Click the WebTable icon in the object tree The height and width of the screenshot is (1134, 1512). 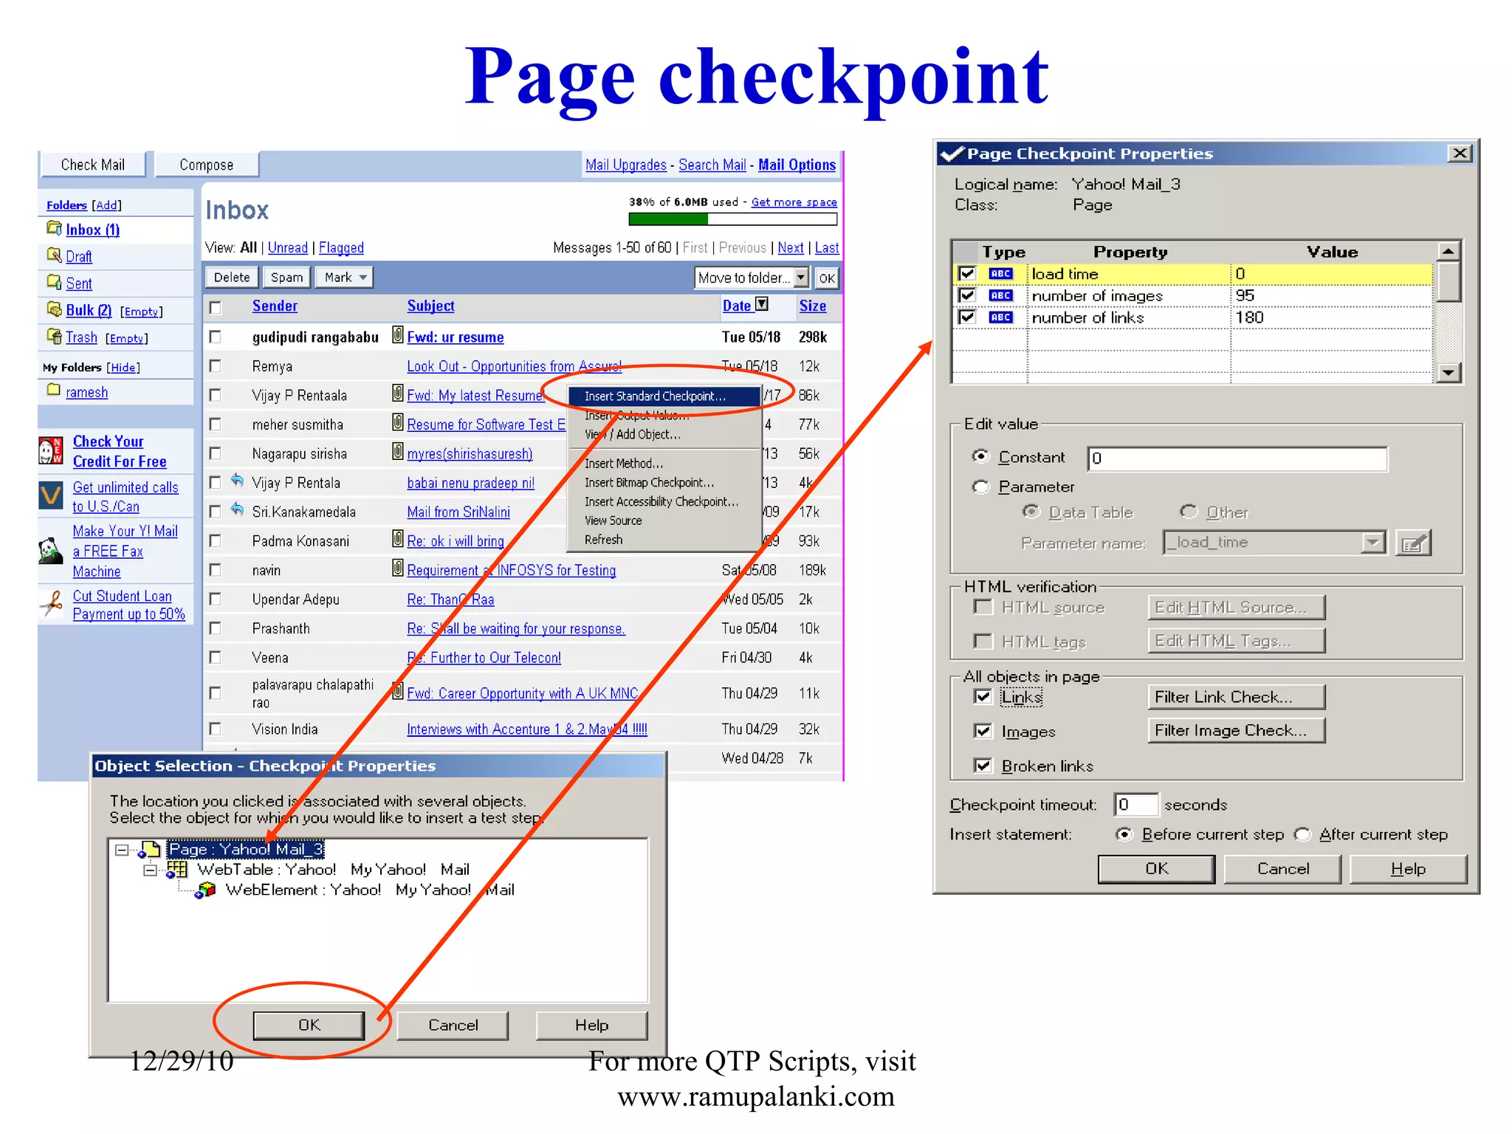pos(177,870)
